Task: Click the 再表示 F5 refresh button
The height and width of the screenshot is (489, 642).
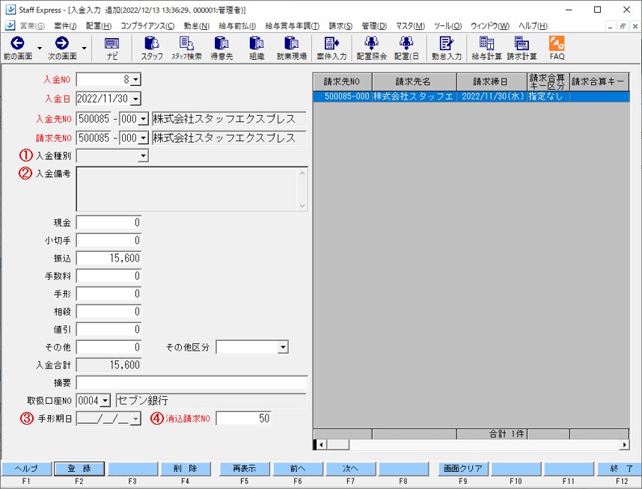Action: (245, 469)
